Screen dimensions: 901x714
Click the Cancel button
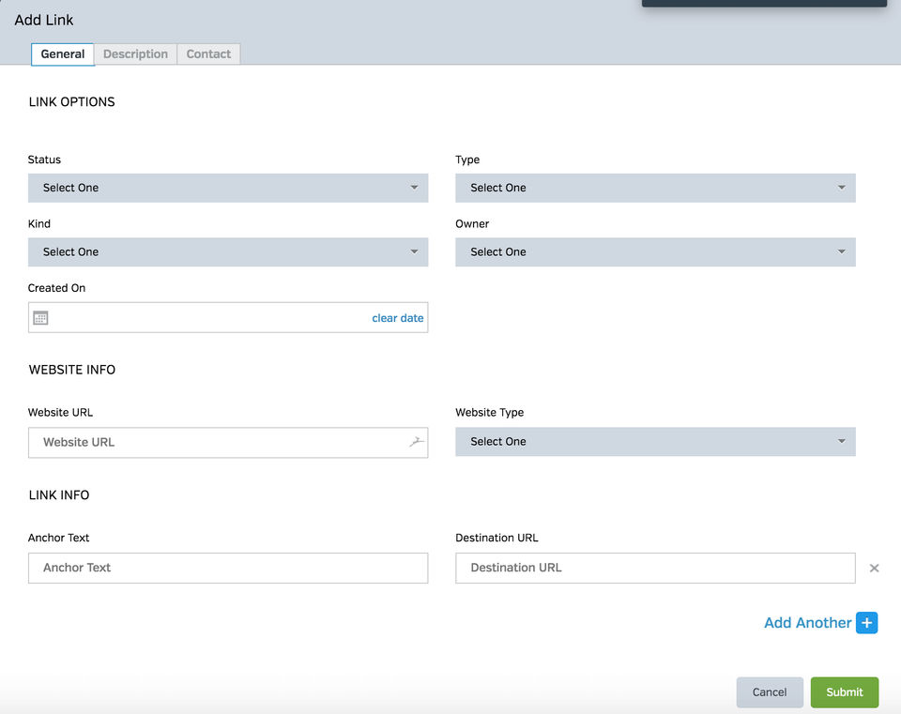770,692
